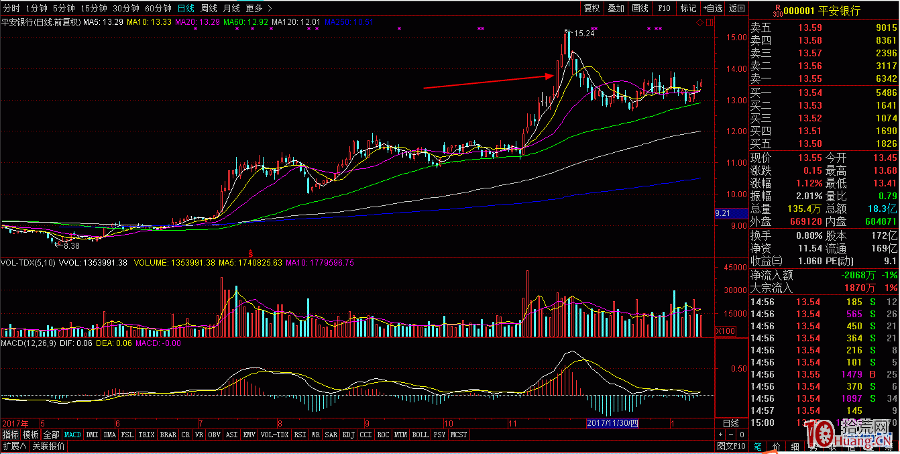Select the ROC indicator
This screenshot has height=454, width=900.
(384, 435)
